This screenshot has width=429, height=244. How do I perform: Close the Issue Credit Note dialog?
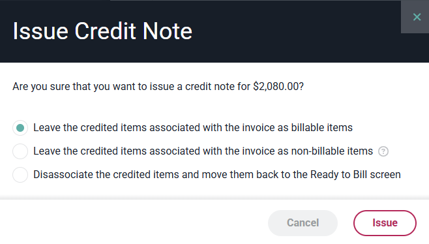417,17
